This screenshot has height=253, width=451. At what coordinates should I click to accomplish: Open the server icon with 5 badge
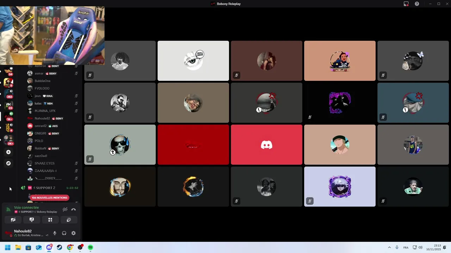point(8,83)
